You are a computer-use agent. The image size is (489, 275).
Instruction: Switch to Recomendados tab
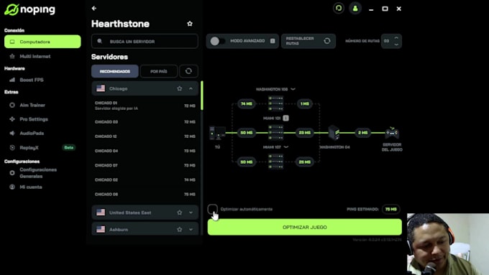click(x=115, y=71)
